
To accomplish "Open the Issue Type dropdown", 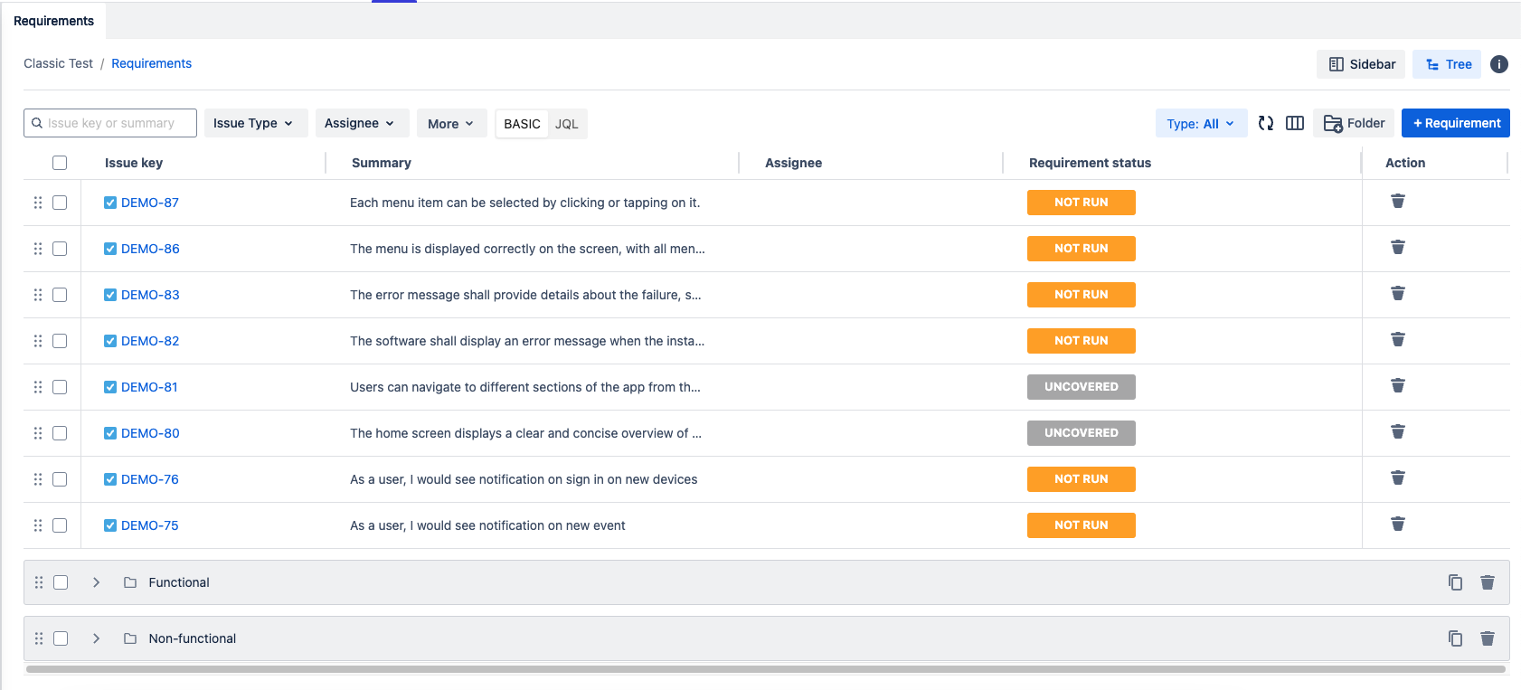I will point(253,123).
